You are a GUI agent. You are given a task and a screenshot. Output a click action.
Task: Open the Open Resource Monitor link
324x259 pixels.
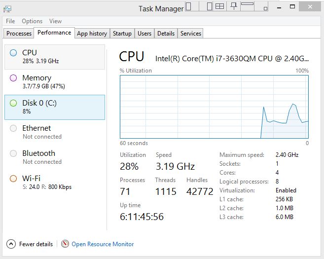[103, 244]
